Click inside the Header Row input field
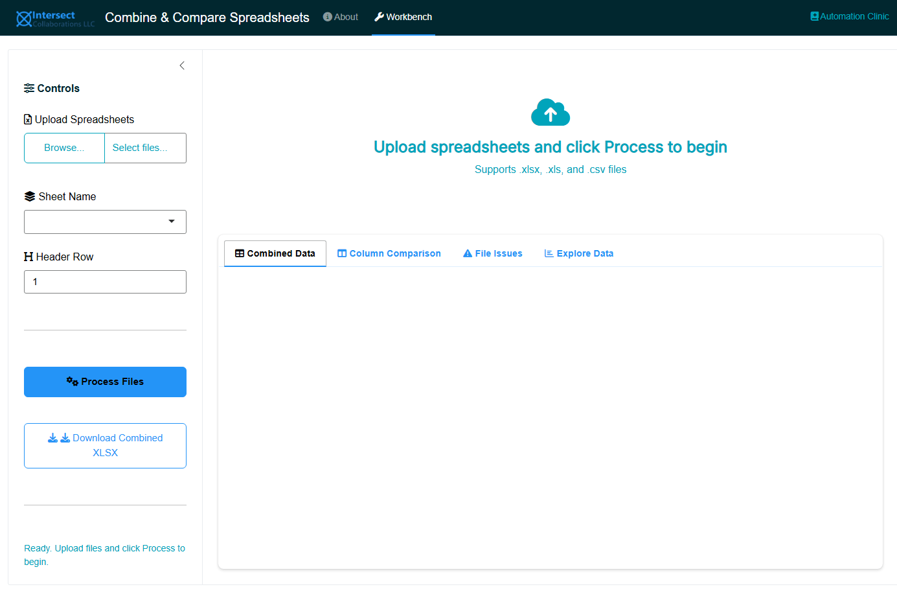The width and height of the screenshot is (897, 600). coord(105,281)
